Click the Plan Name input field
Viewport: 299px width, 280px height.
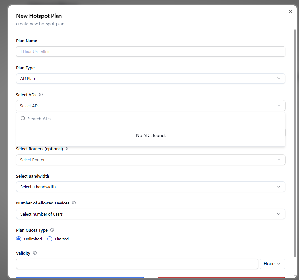tap(151, 52)
